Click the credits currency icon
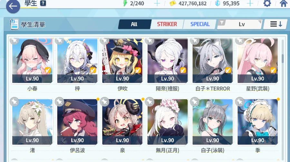 (173, 3)
